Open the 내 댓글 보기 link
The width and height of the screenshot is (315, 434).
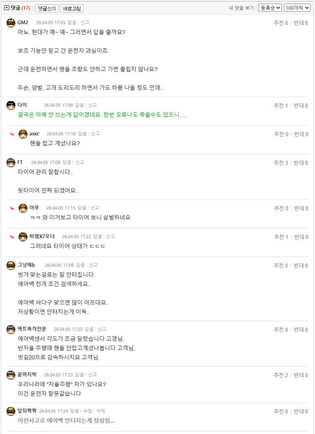click(241, 8)
